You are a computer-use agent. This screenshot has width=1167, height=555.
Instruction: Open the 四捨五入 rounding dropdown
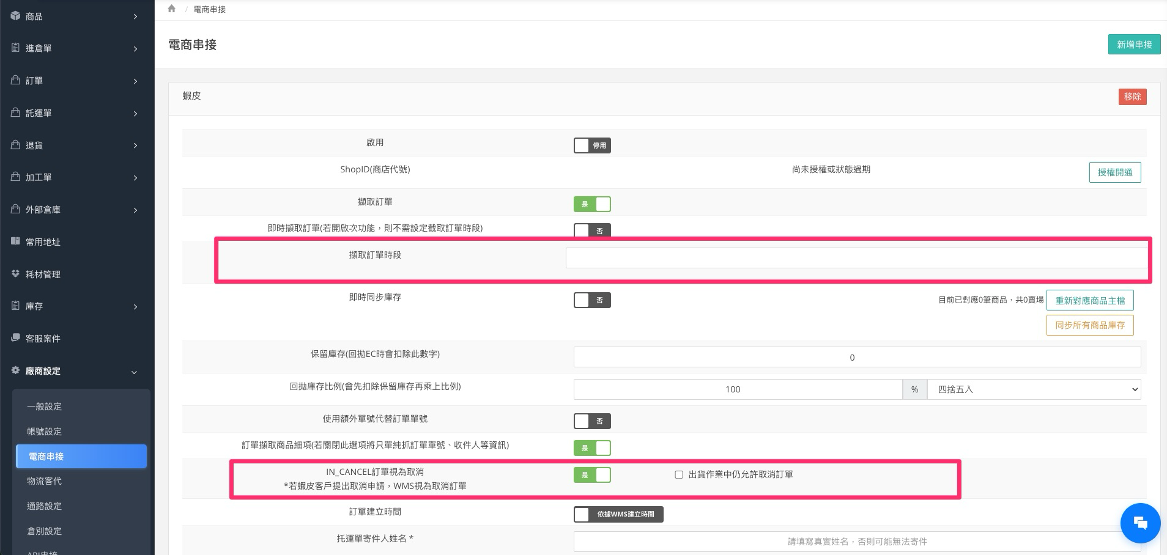tap(1034, 389)
